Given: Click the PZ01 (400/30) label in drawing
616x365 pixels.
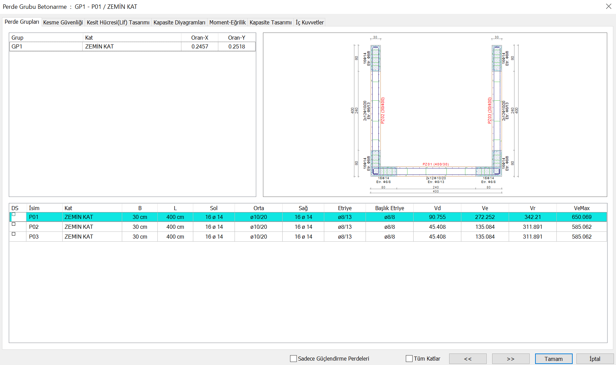Looking at the screenshot, I should (436, 164).
